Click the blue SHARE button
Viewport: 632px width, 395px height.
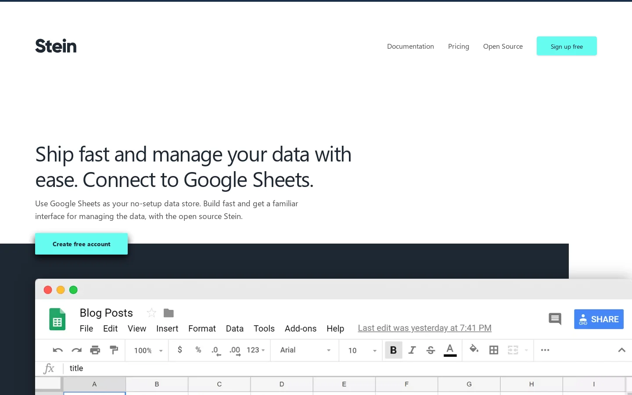pyautogui.click(x=599, y=319)
